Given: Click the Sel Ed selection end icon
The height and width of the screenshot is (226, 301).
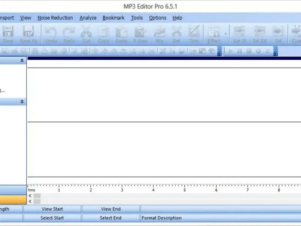Looking at the screenshot, I should pyautogui.click(x=259, y=34).
